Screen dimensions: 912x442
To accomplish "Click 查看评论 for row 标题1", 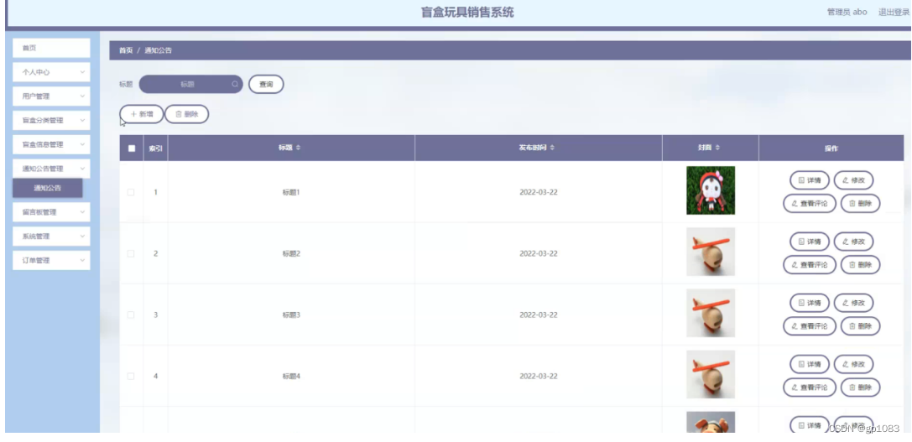I will click(809, 204).
